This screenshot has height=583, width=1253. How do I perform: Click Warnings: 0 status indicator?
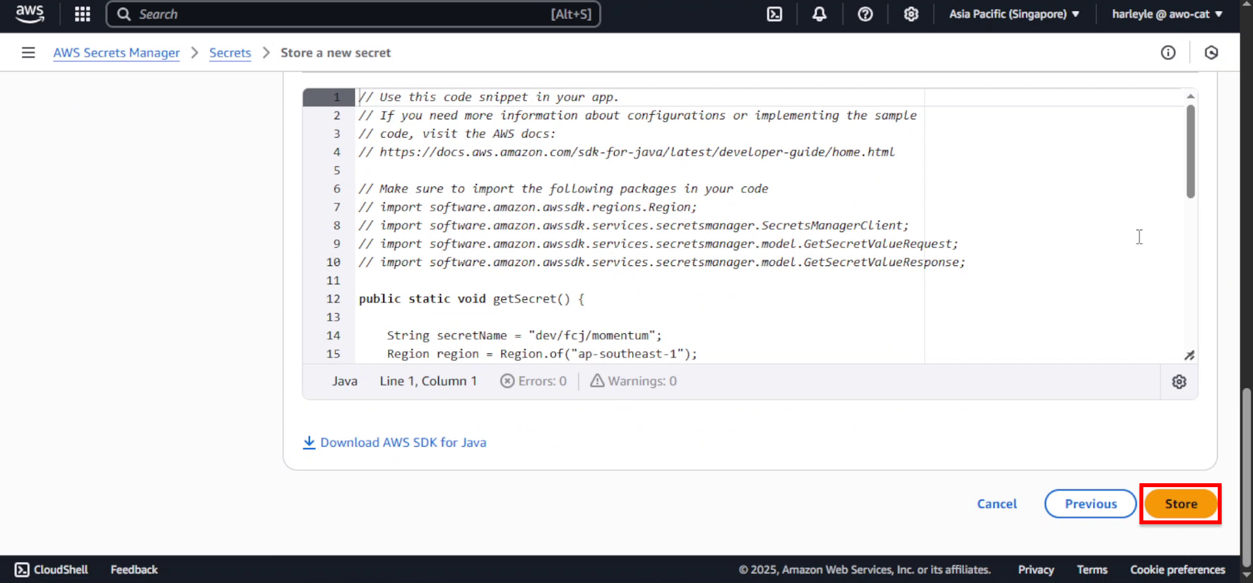[x=634, y=381]
